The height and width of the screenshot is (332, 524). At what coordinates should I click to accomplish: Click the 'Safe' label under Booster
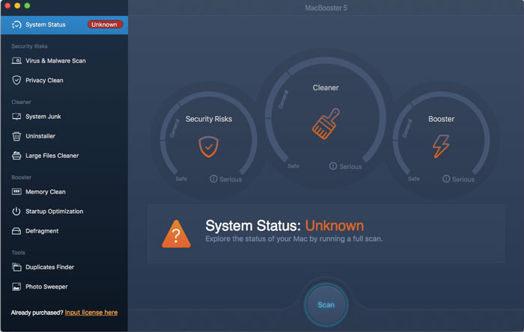414,179
